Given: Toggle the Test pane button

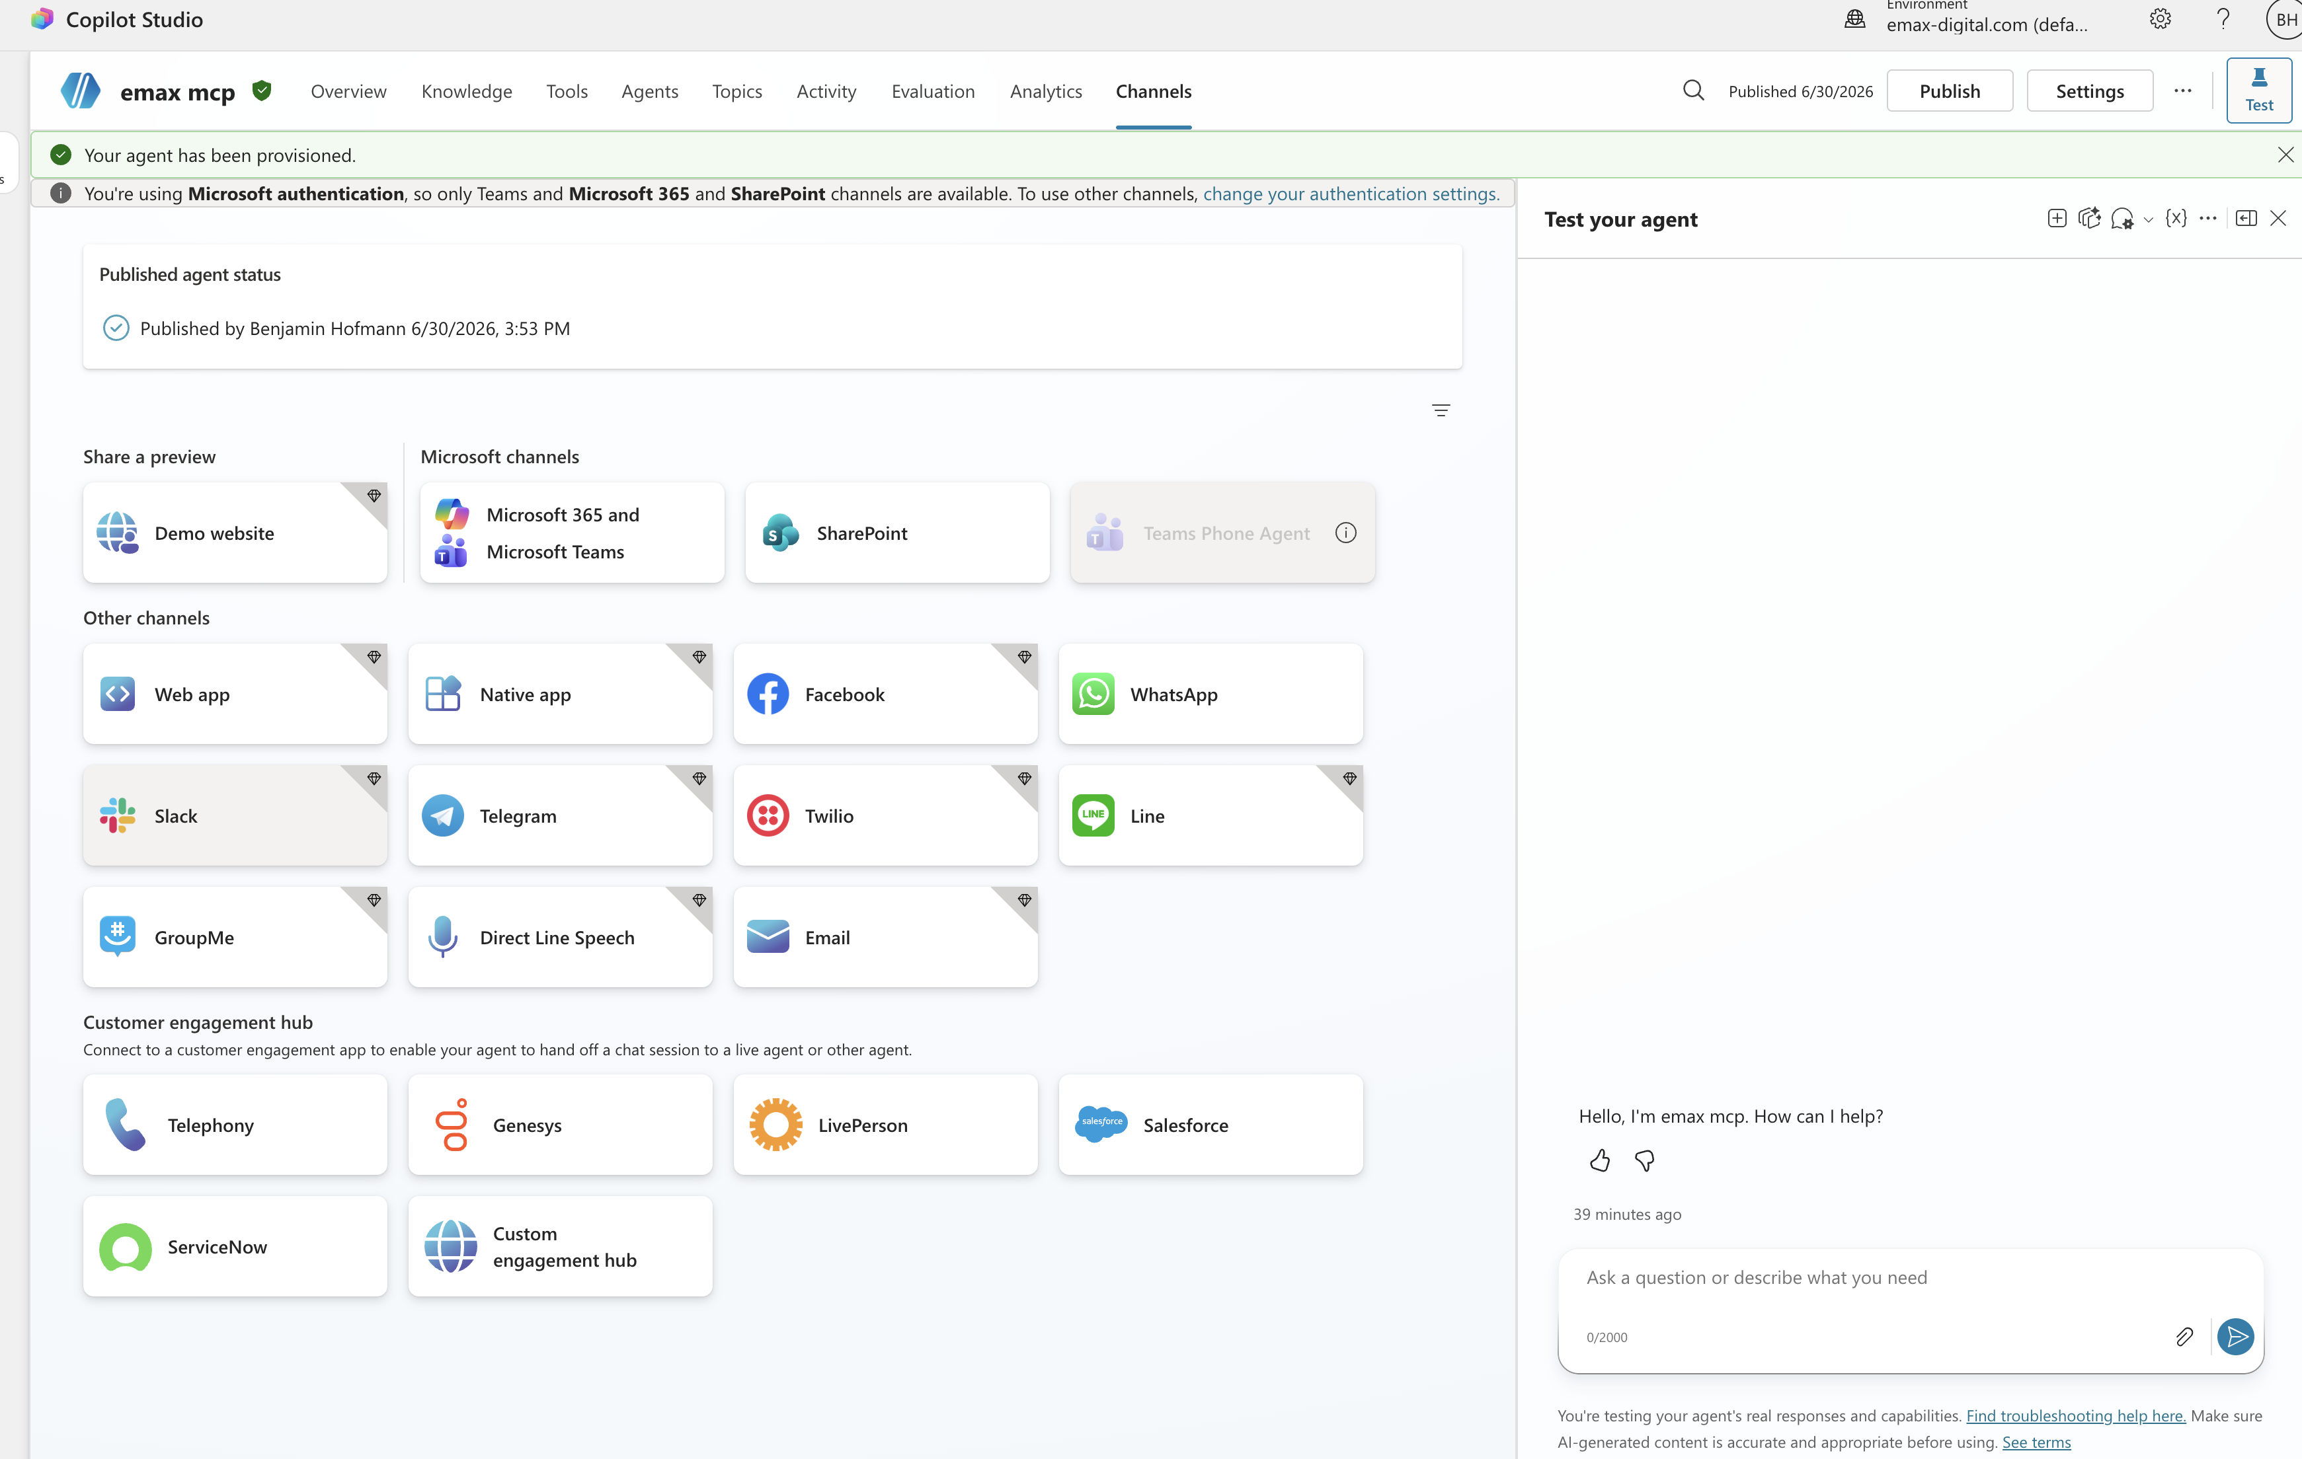Looking at the screenshot, I should tap(2259, 91).
